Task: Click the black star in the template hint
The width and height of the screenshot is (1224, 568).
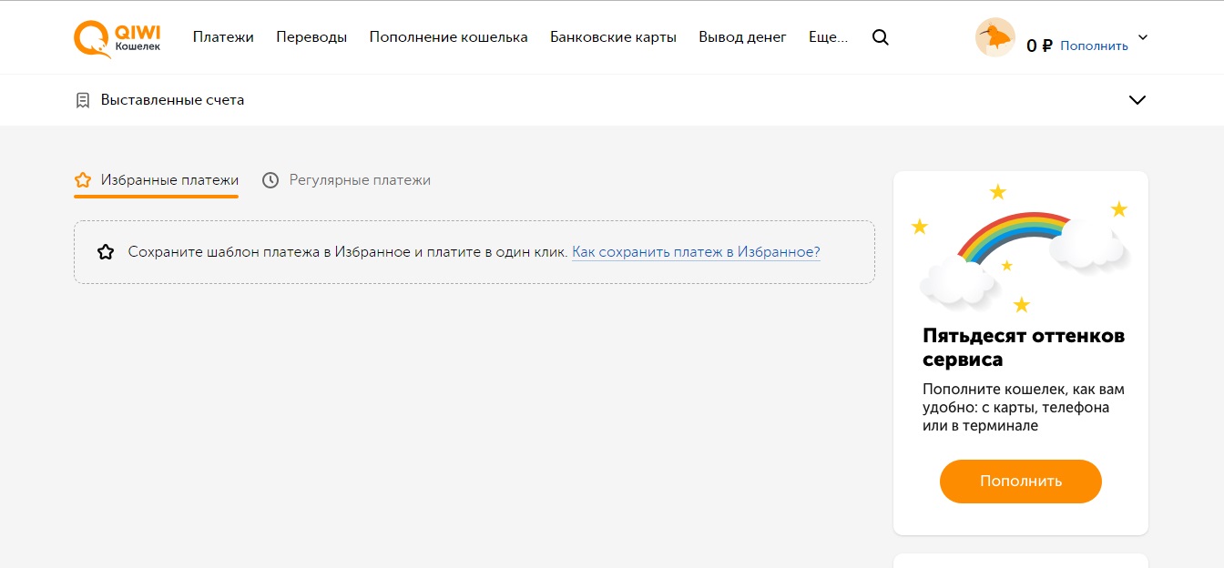Action: click(106, 252)
